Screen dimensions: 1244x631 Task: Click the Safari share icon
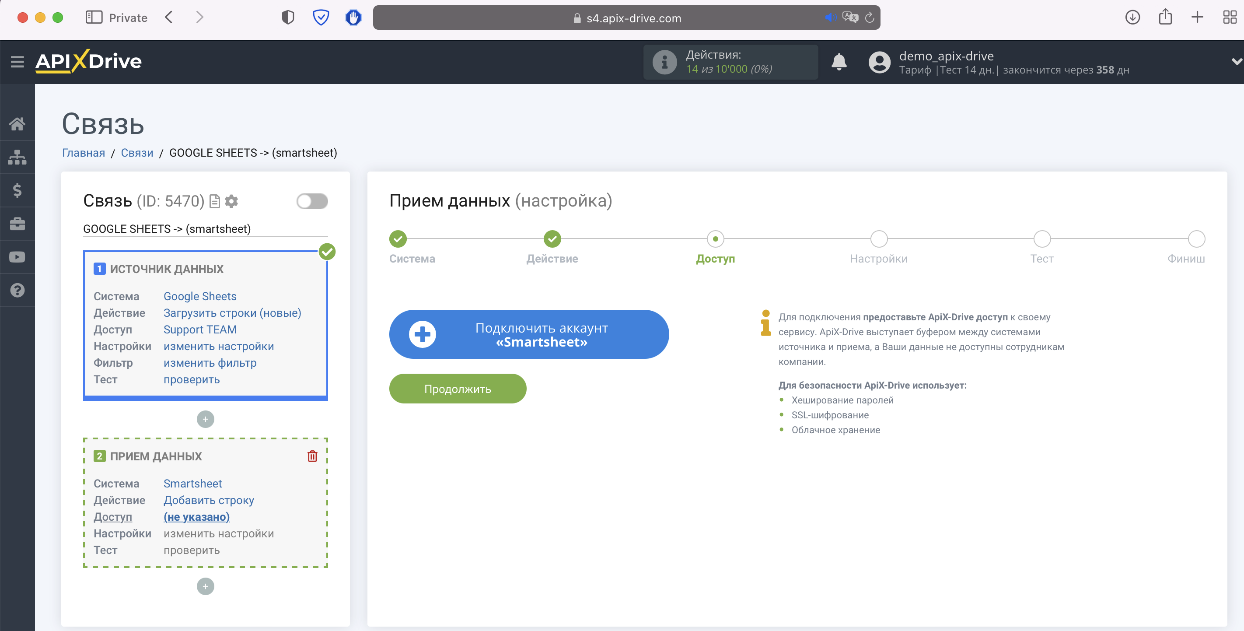[x=1165, y=17]
